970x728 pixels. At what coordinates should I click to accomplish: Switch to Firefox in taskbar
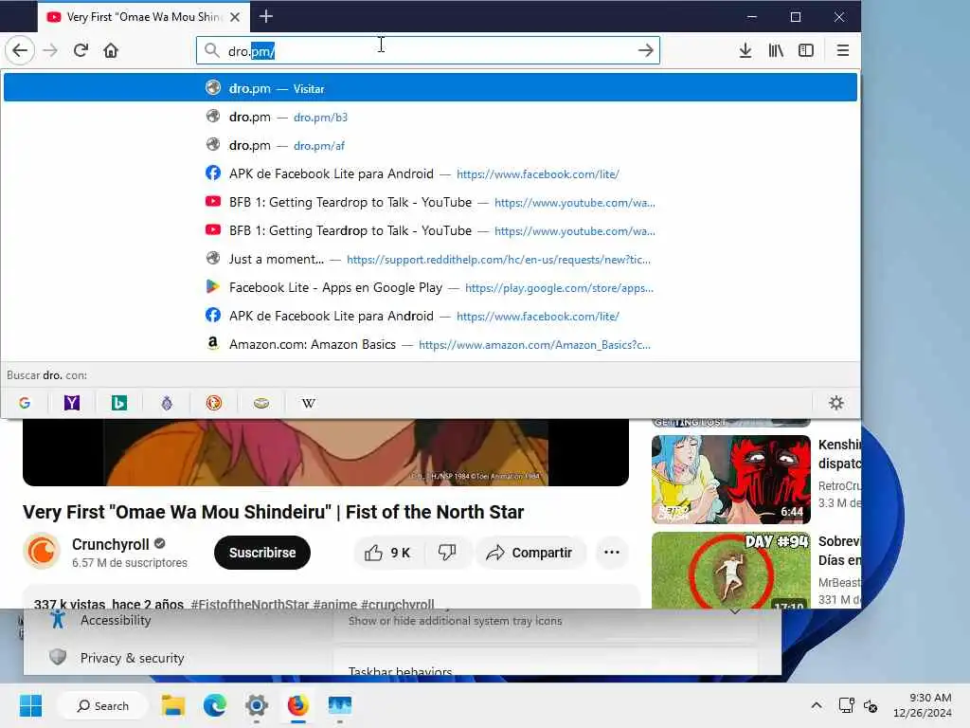click(297, 705)
